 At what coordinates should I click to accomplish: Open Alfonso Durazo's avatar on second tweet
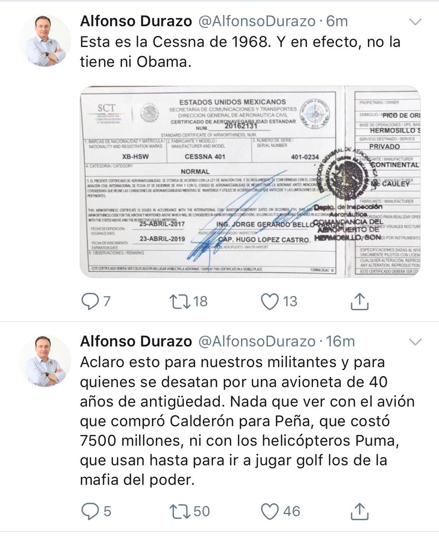pyautogui.click(x=45, y=361)
